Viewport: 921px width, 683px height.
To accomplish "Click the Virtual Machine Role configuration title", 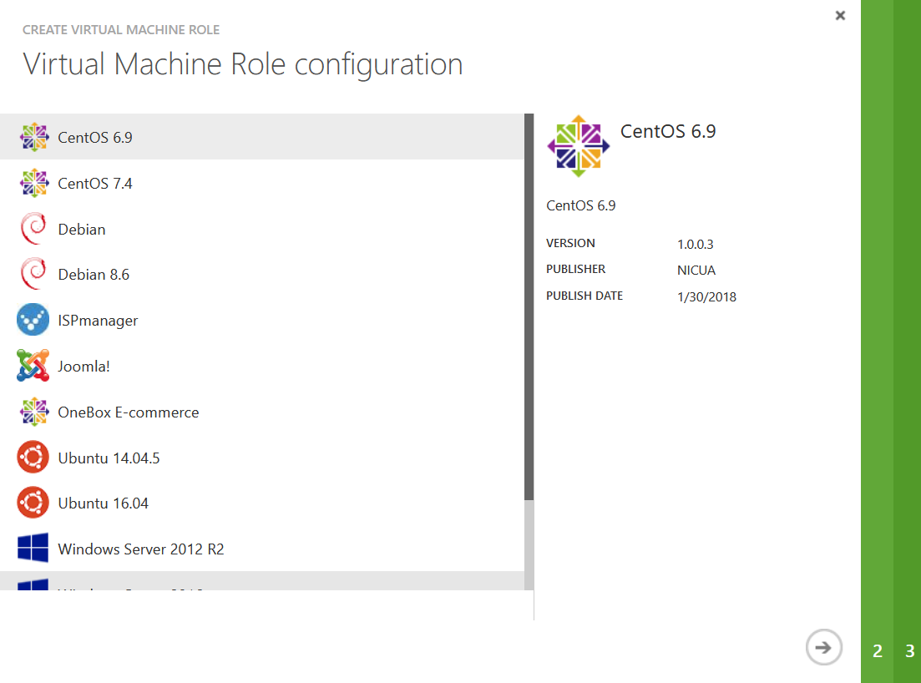I will point(243,64).
